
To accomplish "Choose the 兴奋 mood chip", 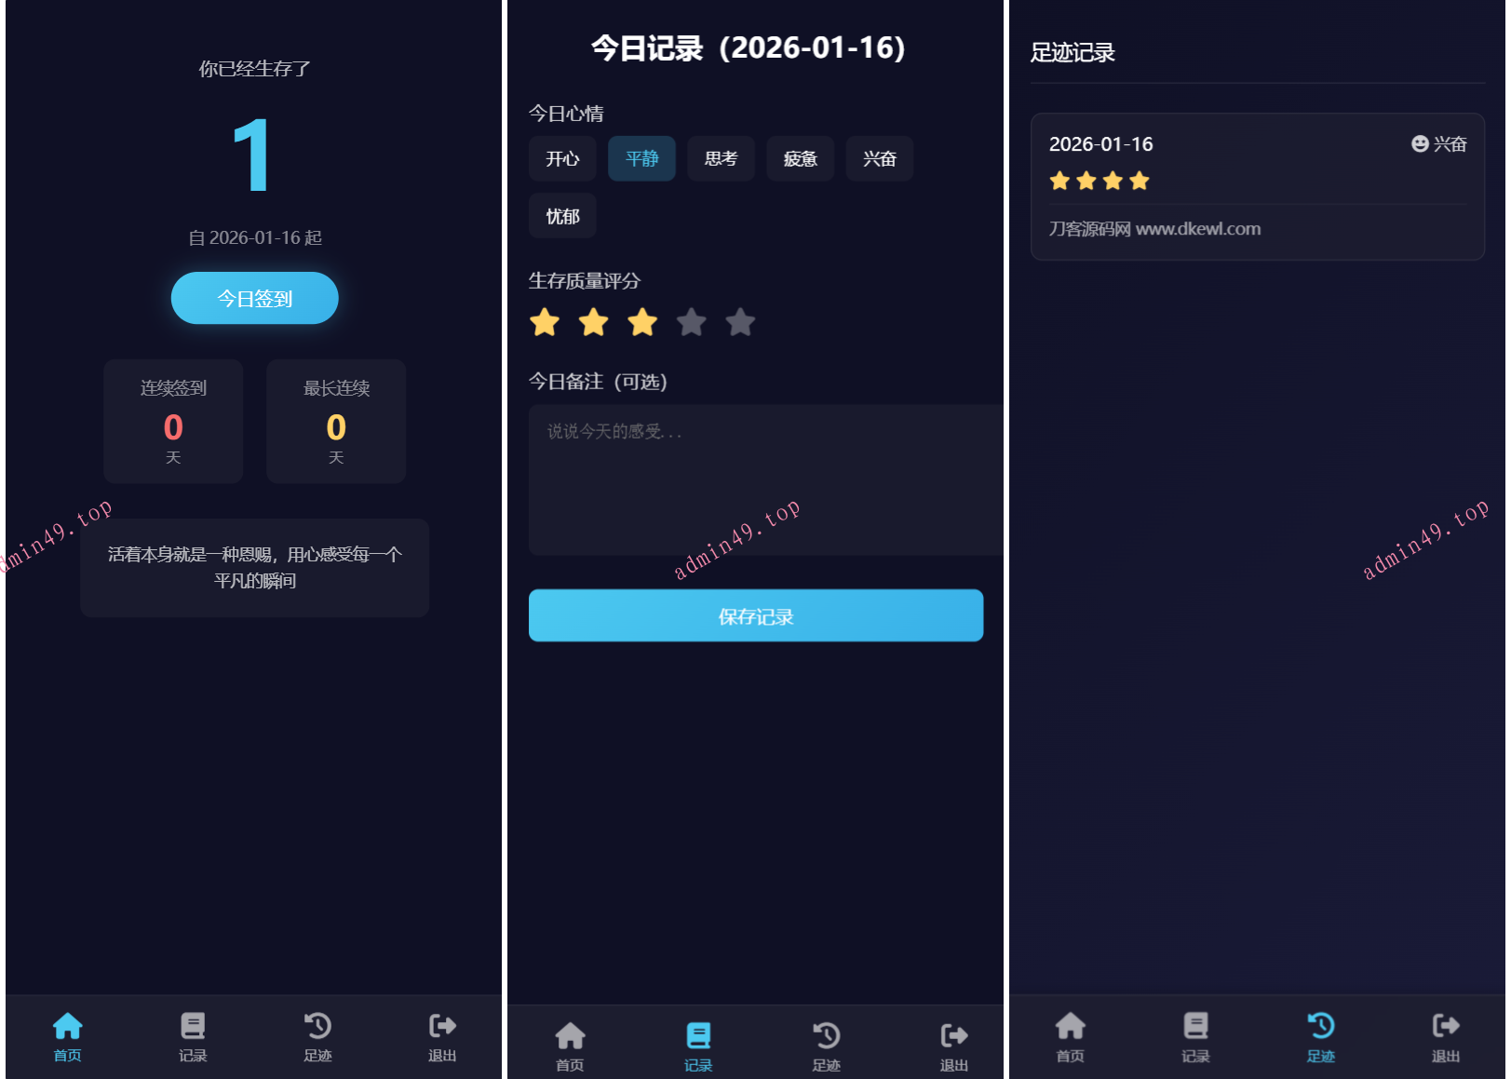I will click(879, 159).
